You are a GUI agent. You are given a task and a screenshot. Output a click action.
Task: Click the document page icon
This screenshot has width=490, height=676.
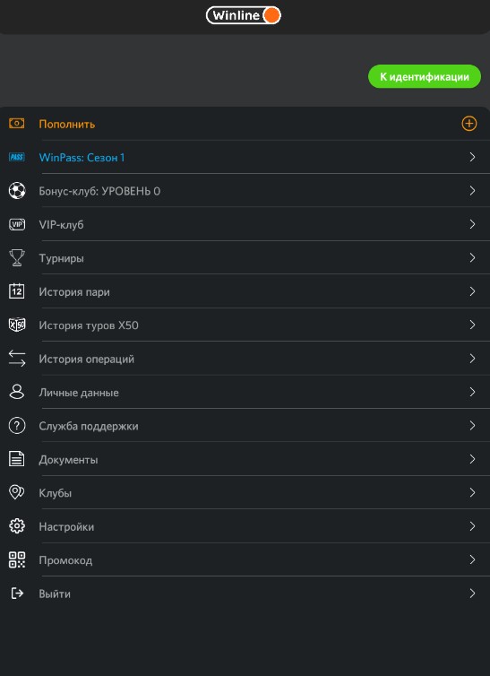(x=17, y=459)
